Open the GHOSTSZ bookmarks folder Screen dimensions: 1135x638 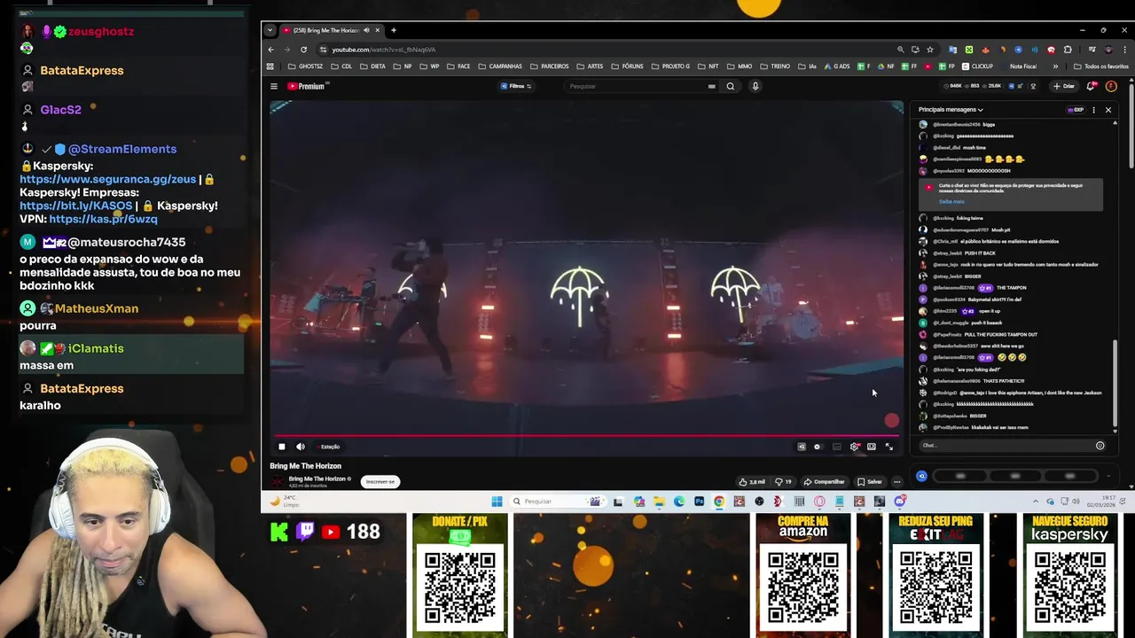coord(306,66)
